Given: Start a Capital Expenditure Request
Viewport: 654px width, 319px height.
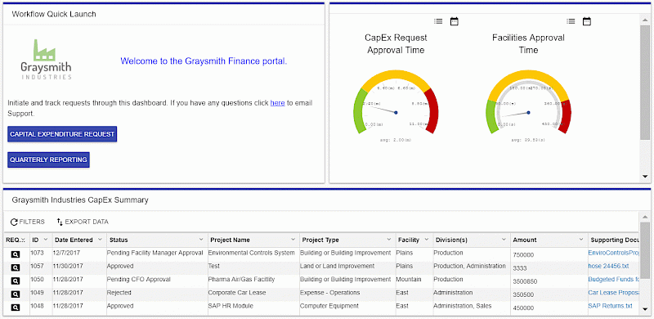Looking at the screenshot, I should 62,134.
